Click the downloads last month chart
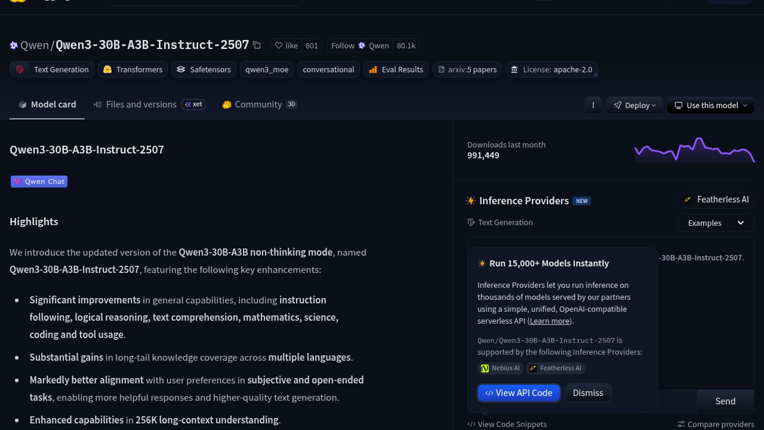 tap(694, 150)
